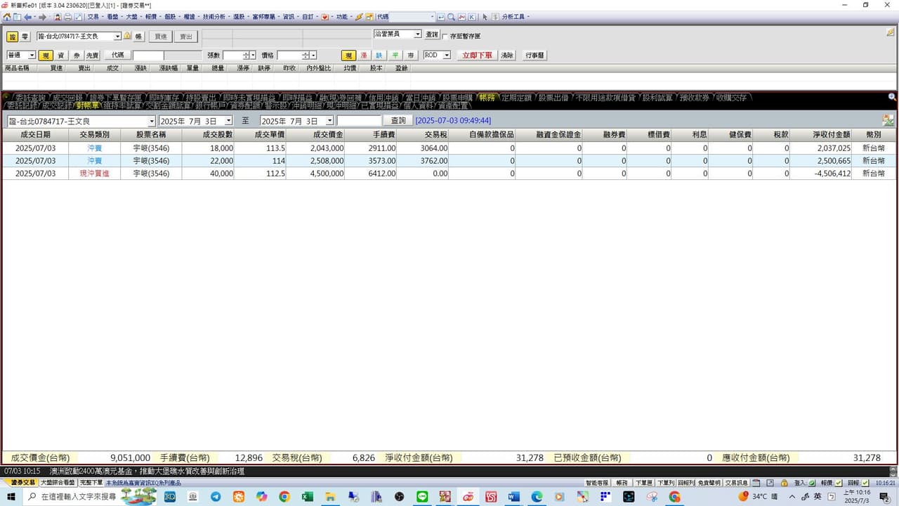Viewport: 899px width, 506px height.
Task: Click the 淨收付金額 column header
Action: pyautogui.click(x=822, y=134)
